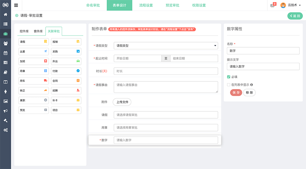Open the 控件库 tab

(24, 31)
